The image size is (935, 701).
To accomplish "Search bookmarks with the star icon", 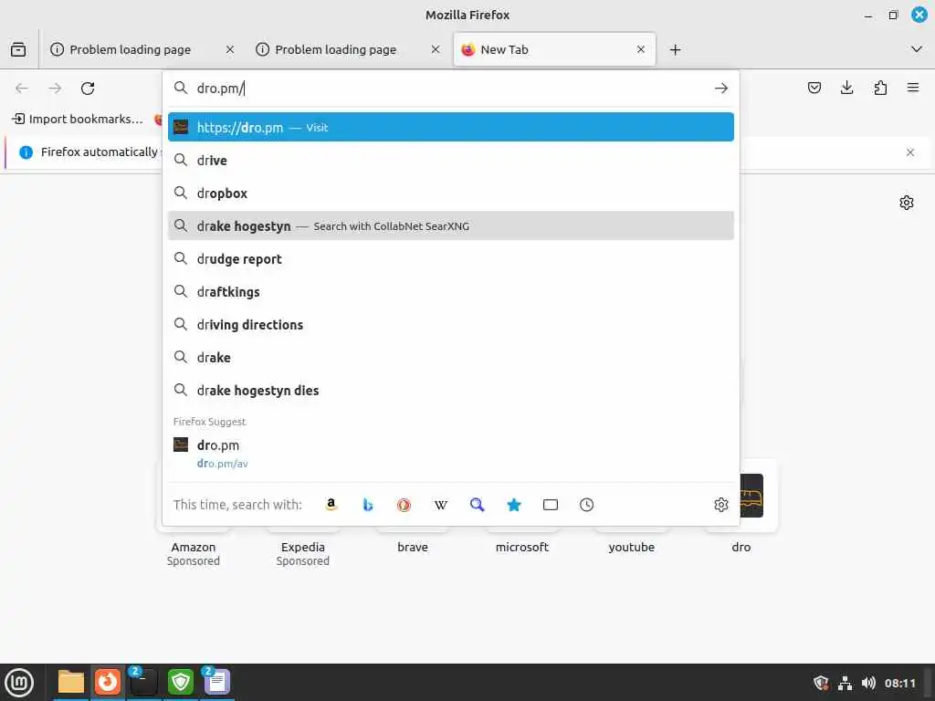I will point(514,505).
